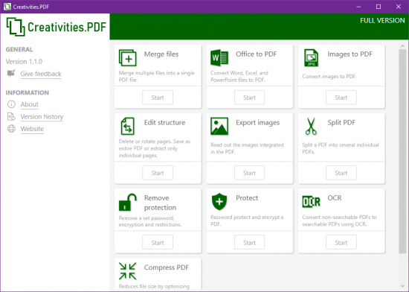Click the Split PDF scissors icon
Screen dimensions: 409x292
[x=311, y=126]
